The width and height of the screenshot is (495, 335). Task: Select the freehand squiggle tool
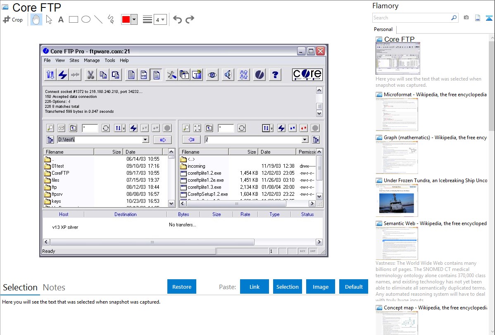(x=111, y=19)
